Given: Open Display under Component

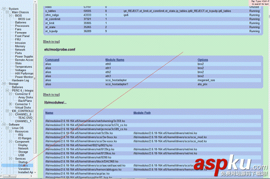Looking at the screenshot, I should coord(23,145).
